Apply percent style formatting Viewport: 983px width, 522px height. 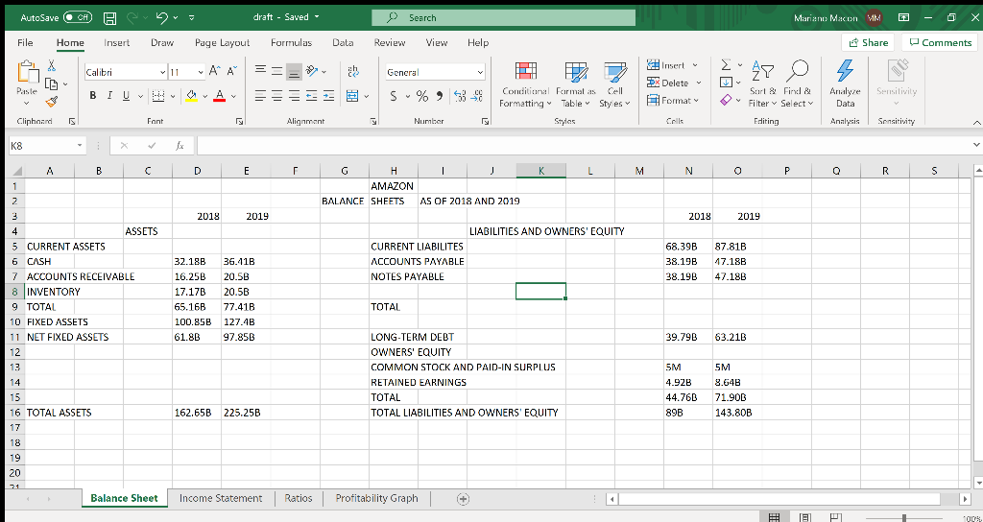pyautogui.click(x=422, y=97)
